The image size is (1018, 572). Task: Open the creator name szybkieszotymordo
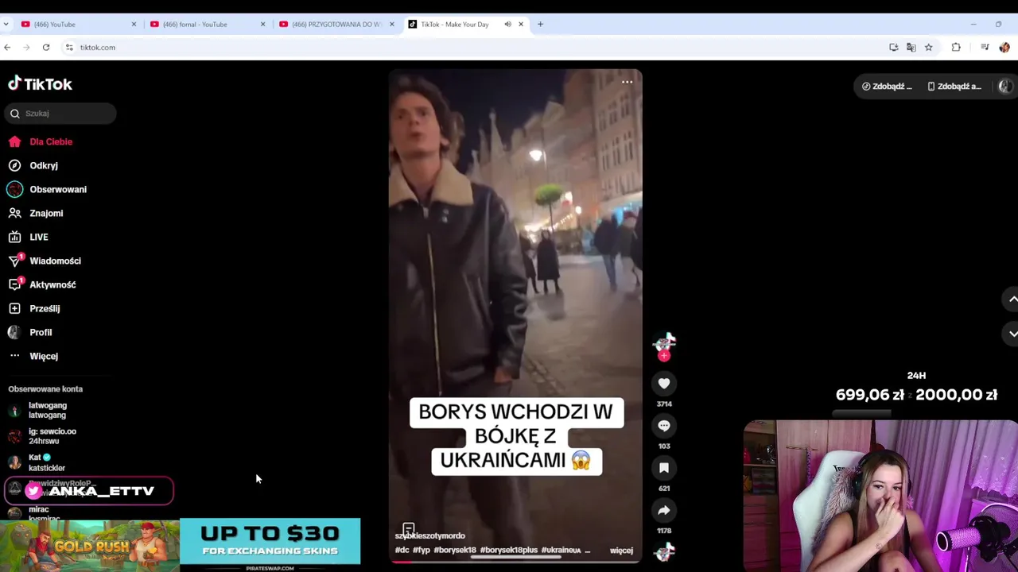tap(430, 536)
